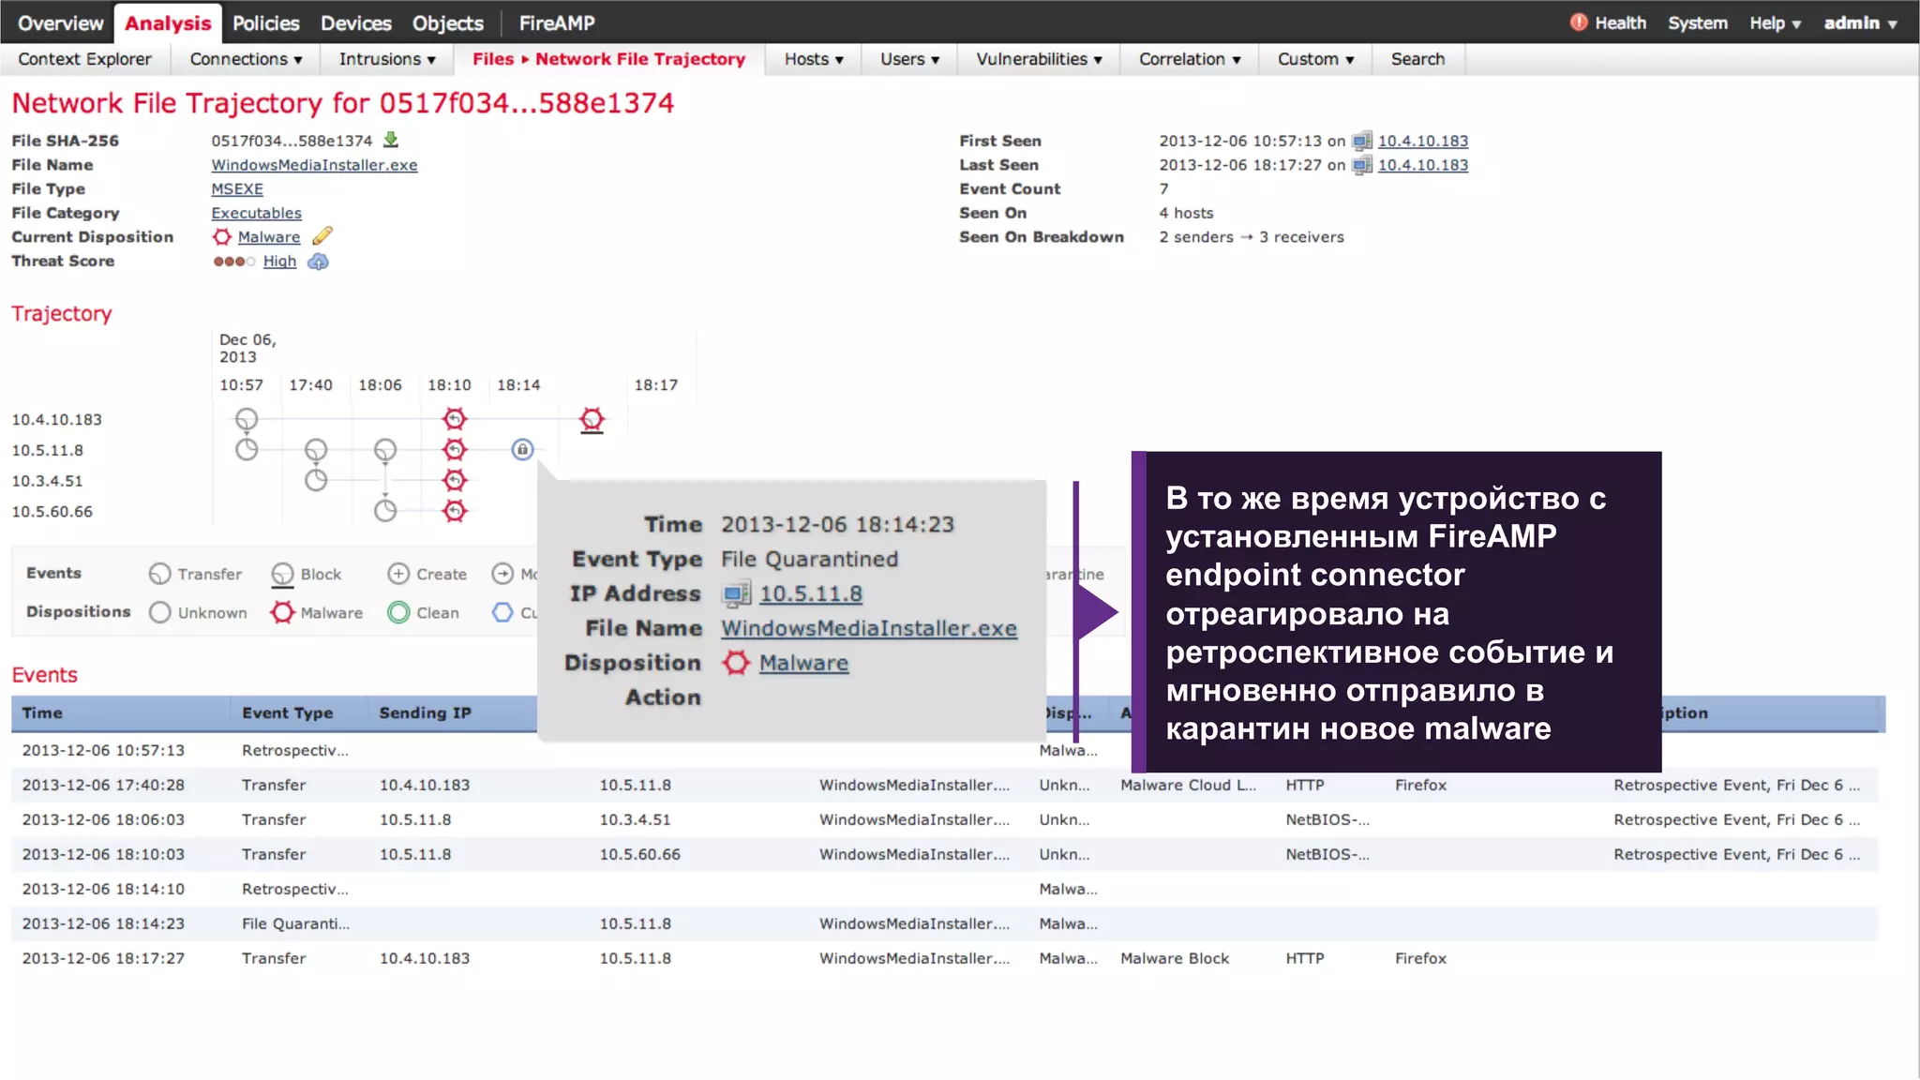1920x1080 pixels.
Task: Click the Transfer event legend icon
Action: coord(160,574)
